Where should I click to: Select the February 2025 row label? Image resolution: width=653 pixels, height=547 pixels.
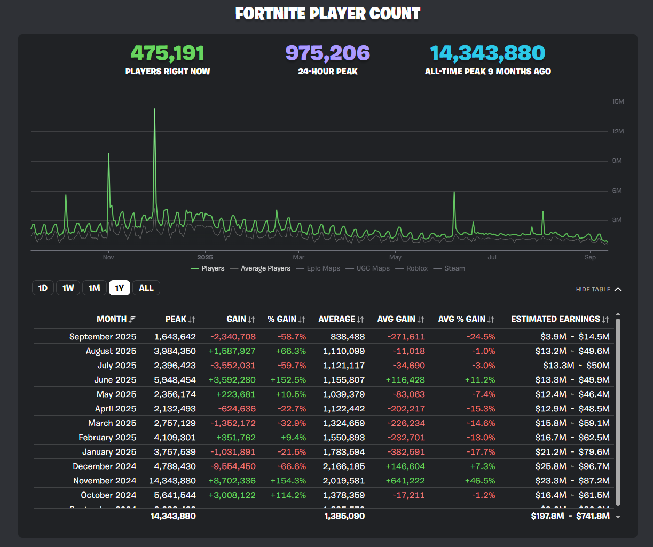tap(107, 438)
